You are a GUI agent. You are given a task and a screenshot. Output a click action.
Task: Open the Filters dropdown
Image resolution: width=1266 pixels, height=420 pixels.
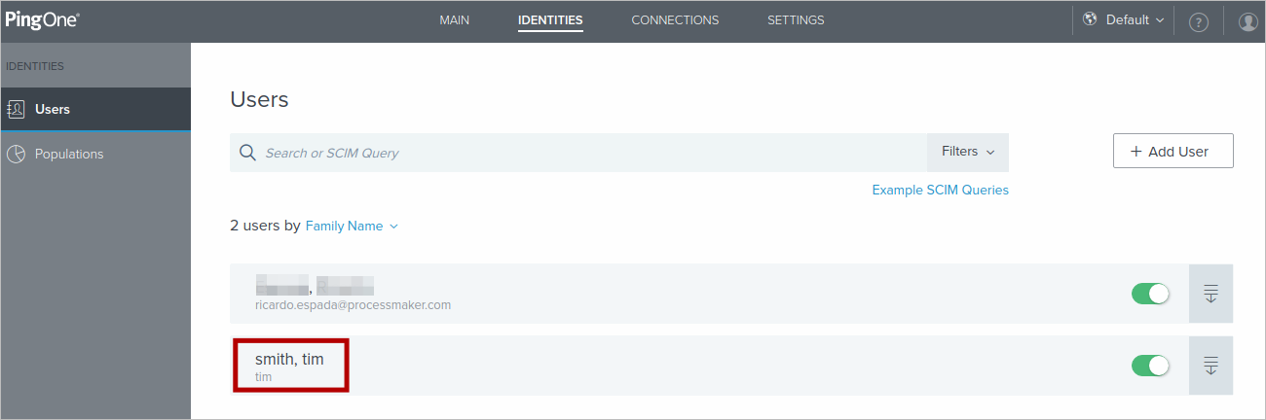click(x=967, y=153)
